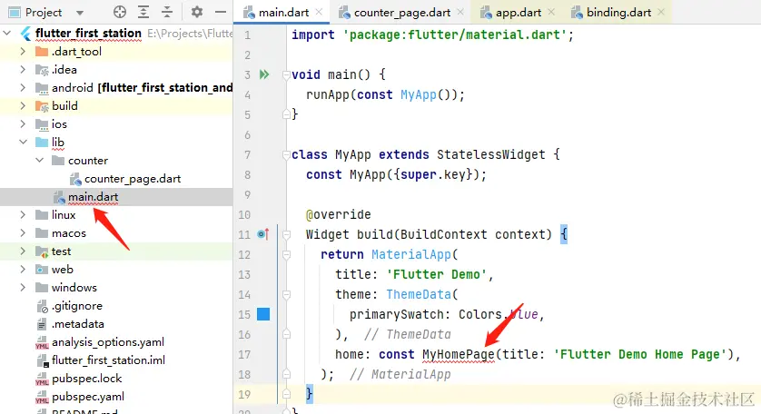This screenshot has height=414, width=761.
Task: Fold the MyApp class at line 7
Action: click(283, 154)
